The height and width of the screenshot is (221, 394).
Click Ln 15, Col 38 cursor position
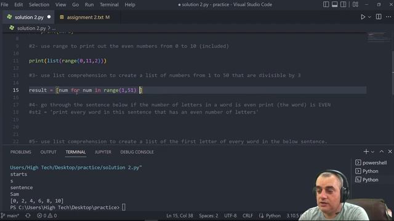180,215
